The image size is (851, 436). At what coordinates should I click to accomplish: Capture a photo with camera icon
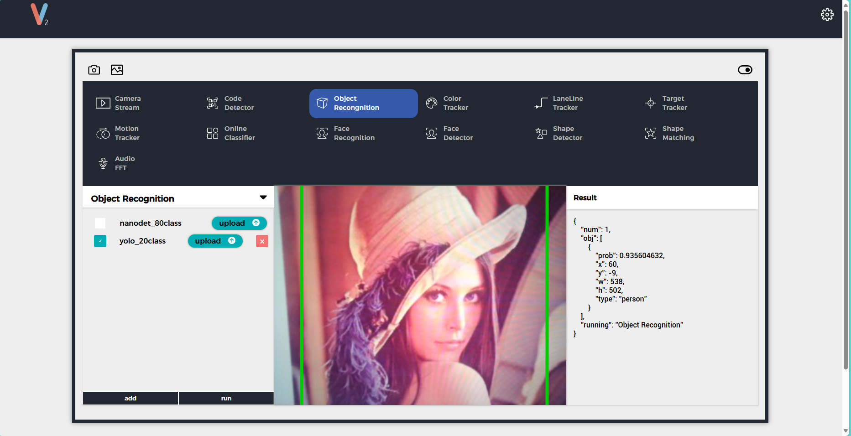94,70
